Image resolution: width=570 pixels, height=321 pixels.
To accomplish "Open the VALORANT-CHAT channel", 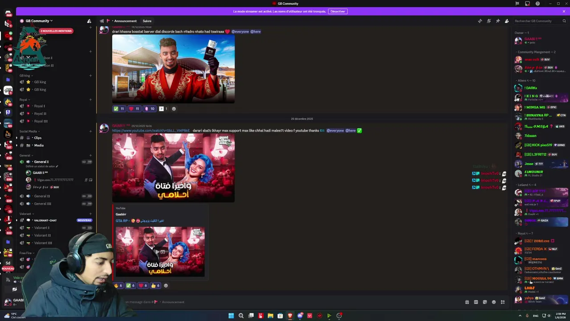I will (x=56, y=220).
